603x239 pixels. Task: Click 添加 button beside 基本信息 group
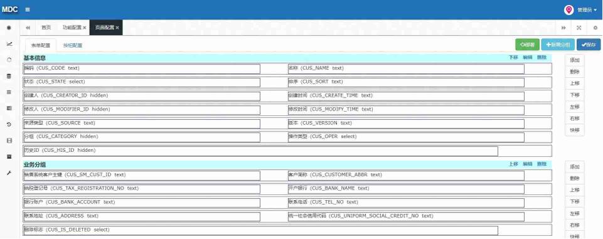575,60
